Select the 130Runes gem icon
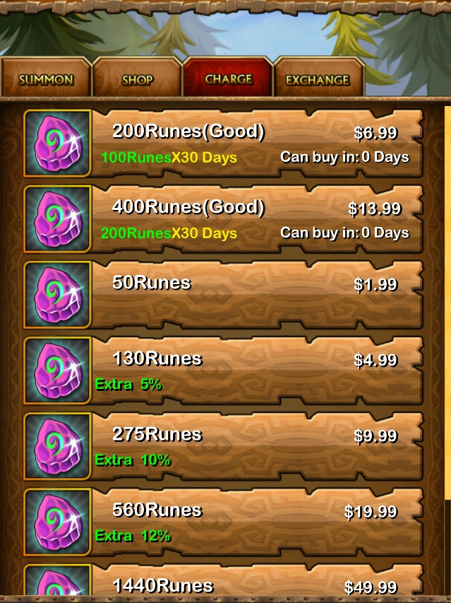Viewport: 451px width, 603px height. (x=57, y=370)
